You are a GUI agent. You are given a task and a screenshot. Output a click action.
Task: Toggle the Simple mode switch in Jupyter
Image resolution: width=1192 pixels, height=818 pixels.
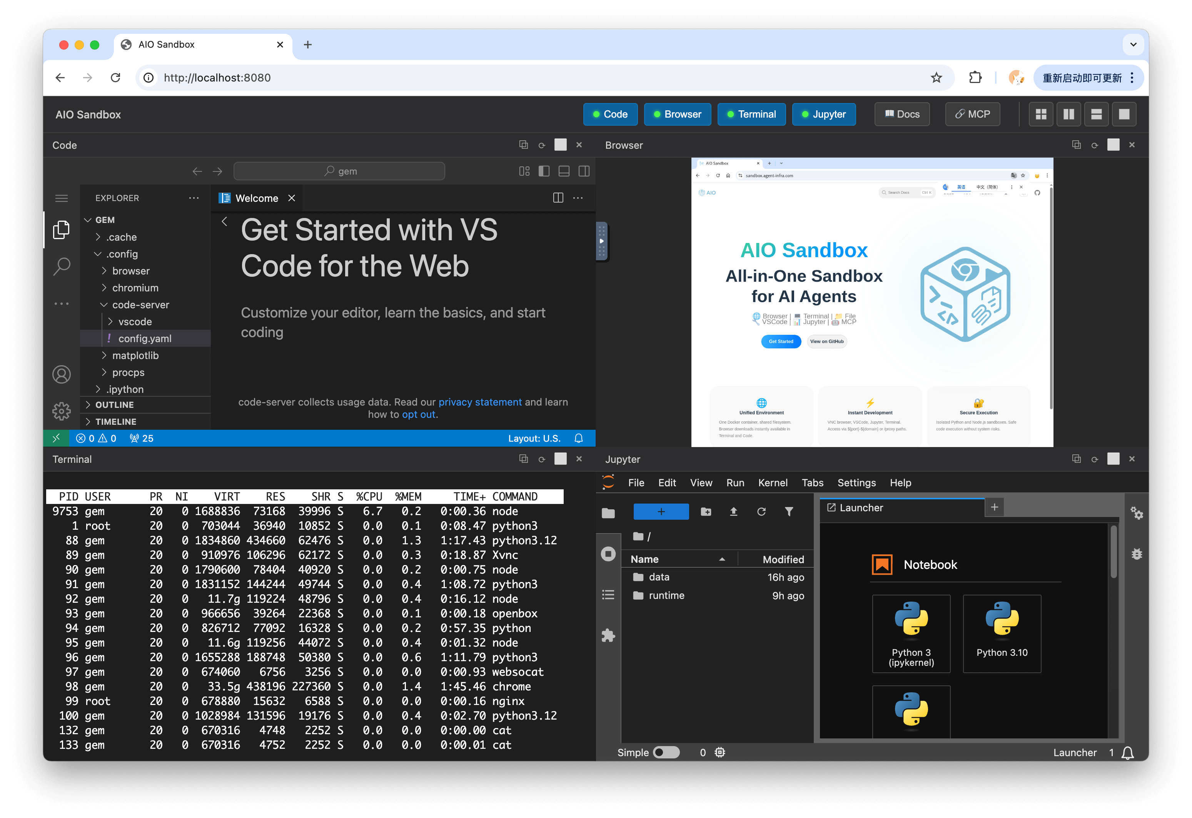(666, 752)
